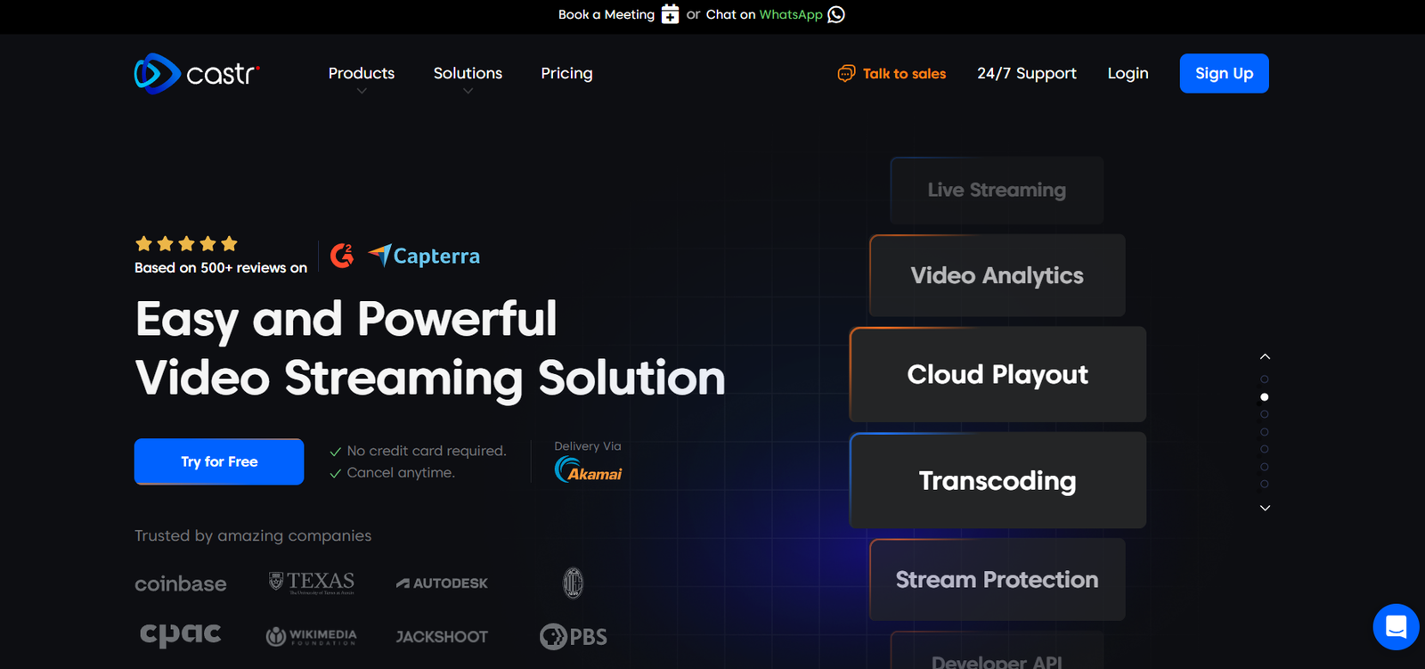Screen dimensions: 1425x669
Task: Click the Try for Free button
Action: 219,461
